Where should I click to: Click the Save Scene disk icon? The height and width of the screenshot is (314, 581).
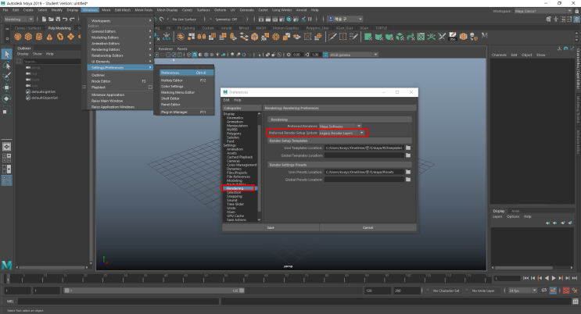coord(58,20)
